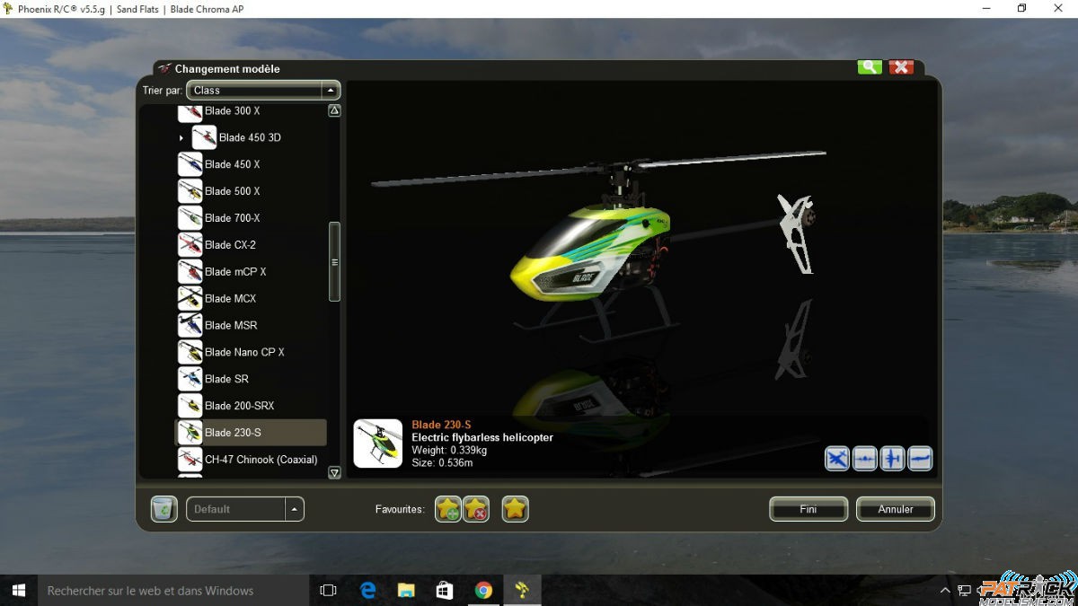Show favourites with the single star icon
1078x606 pixels.
(x=515, y=509)
